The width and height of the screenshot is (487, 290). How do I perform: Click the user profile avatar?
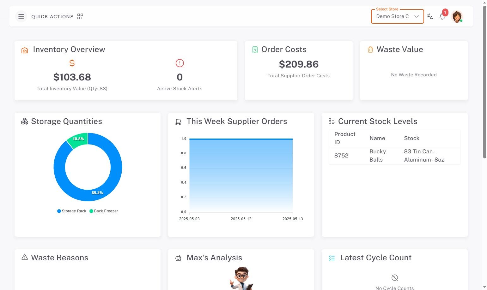click(457, 16)
